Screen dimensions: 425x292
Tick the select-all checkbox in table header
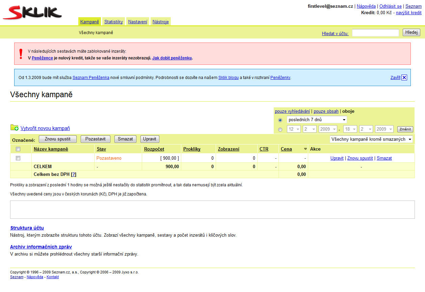(x=18, y=149)
